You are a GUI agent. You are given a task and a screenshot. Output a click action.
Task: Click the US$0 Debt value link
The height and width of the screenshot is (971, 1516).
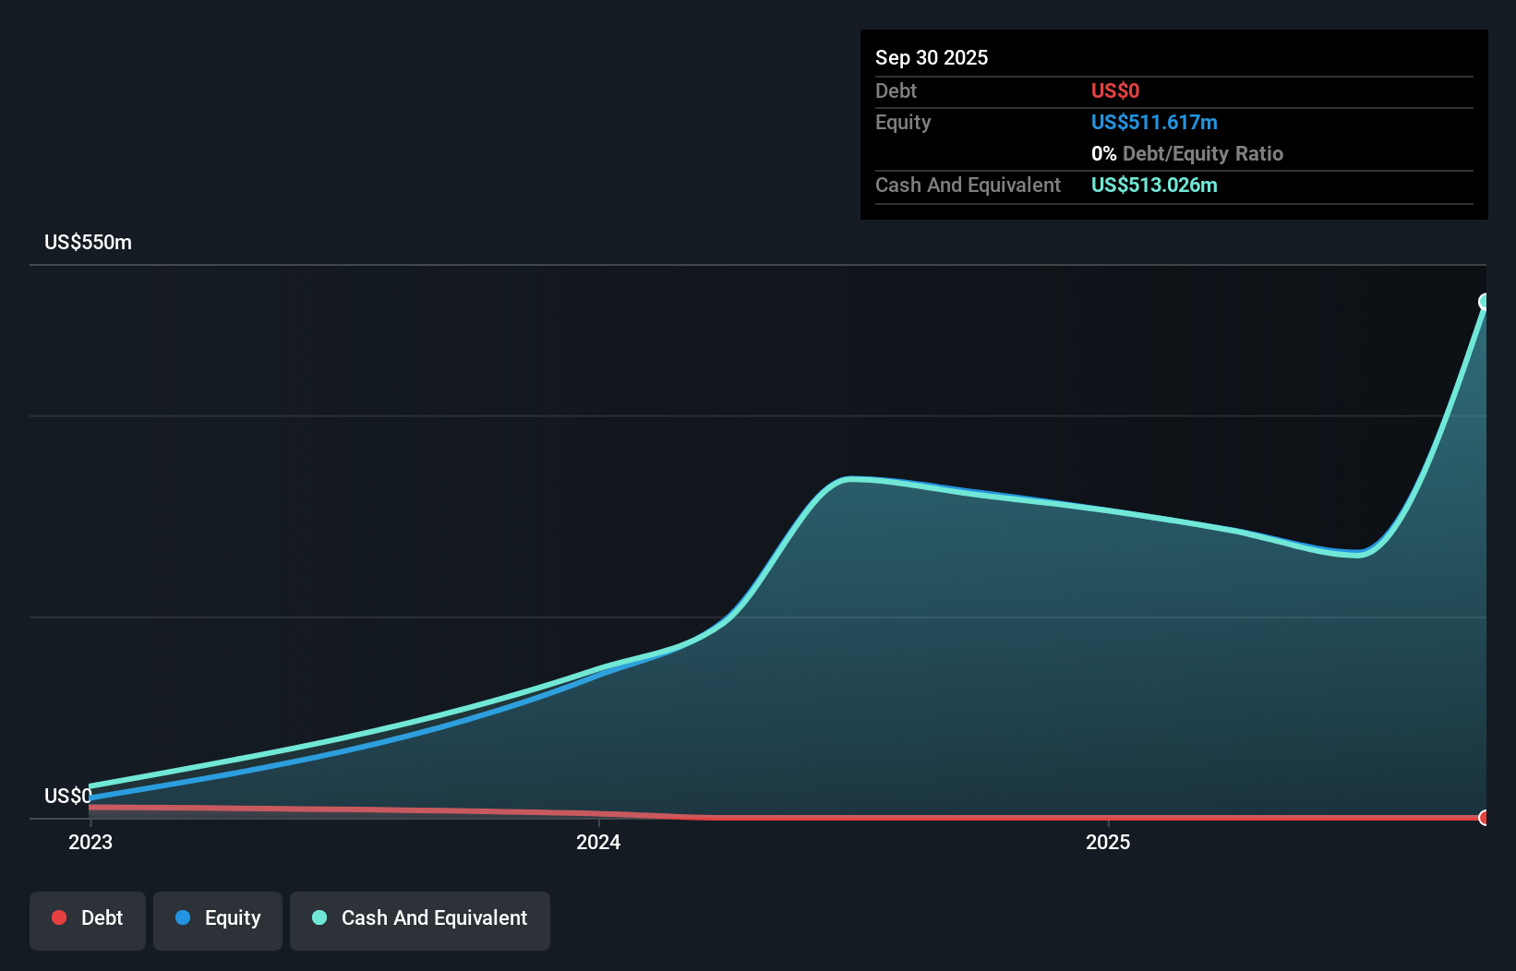pyautogui.click(x=1114, y=90)
